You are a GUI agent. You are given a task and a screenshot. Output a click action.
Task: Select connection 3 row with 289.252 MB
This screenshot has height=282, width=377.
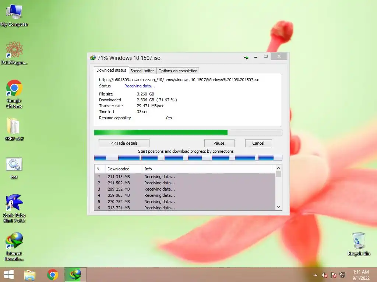pos(185,189)
